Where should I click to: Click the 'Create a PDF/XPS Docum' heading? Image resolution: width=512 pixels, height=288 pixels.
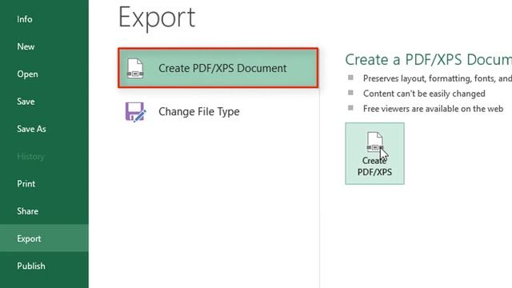tap(429, 60)
